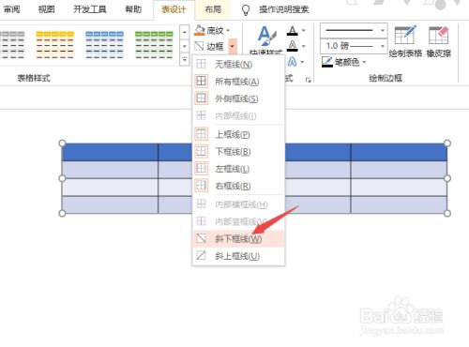Choose 无框线(N) from the border menu

238,65
